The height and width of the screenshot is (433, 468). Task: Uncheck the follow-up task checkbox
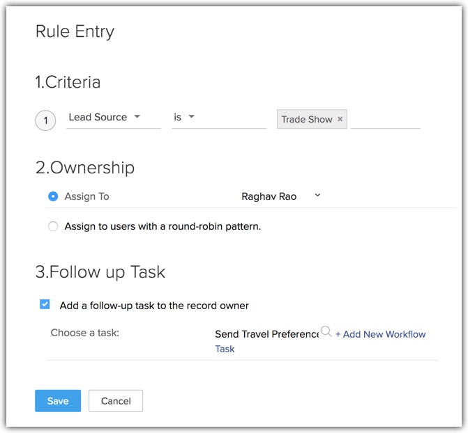click(x=45, y=304)
